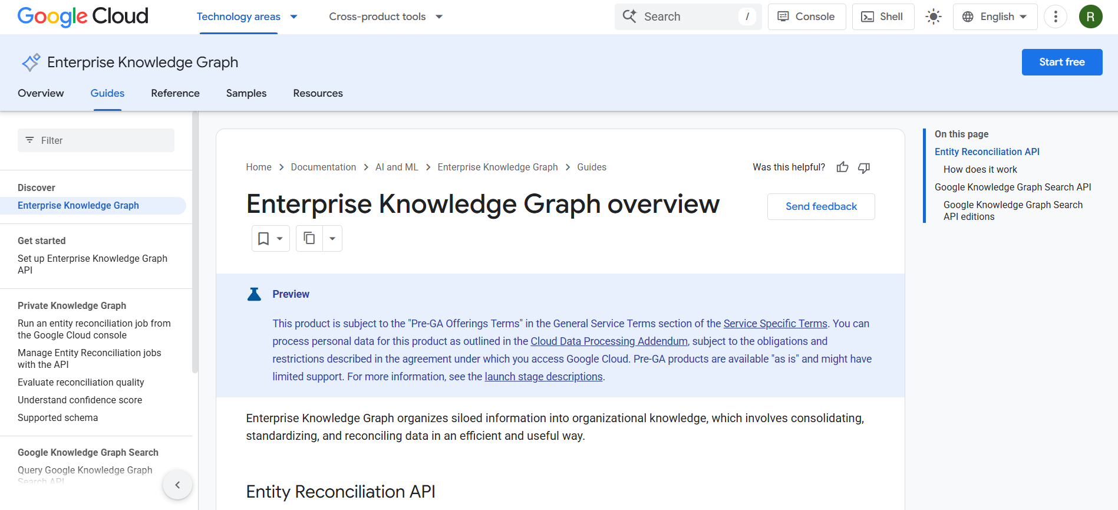Click the Enterprise Knowledge Graph breadcrumb

[497, 167]
